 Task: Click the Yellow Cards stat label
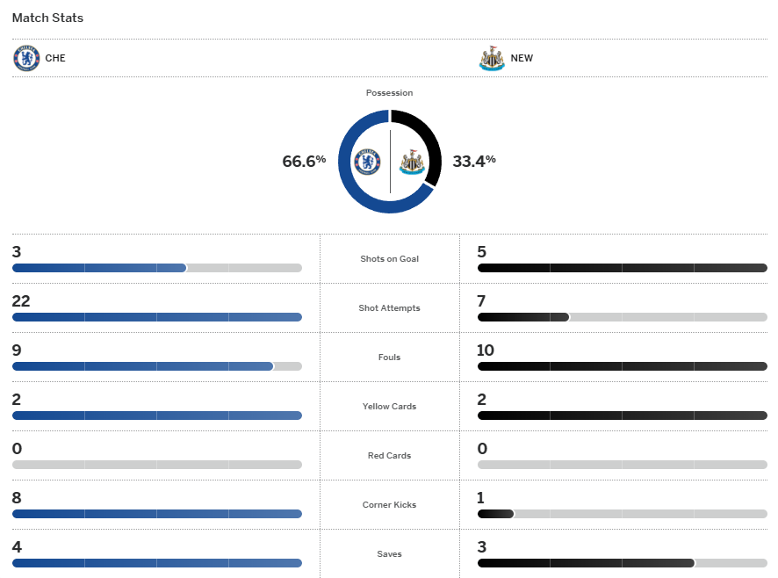389,407
